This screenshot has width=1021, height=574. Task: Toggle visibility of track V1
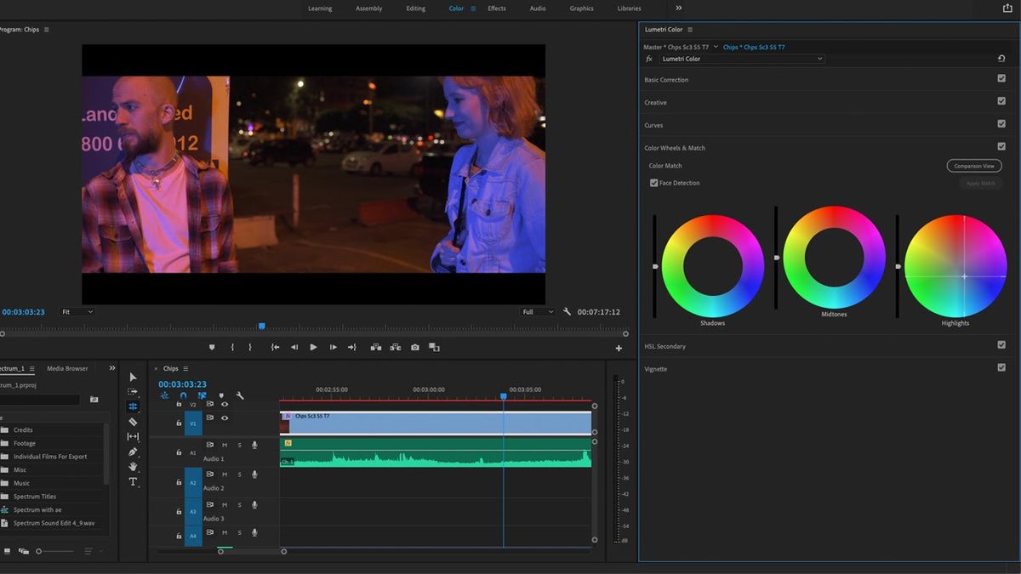point(225,418)
